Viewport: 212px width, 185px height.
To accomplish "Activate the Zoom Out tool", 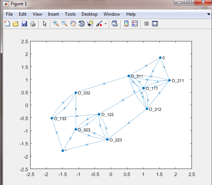I will click(64, 23).
